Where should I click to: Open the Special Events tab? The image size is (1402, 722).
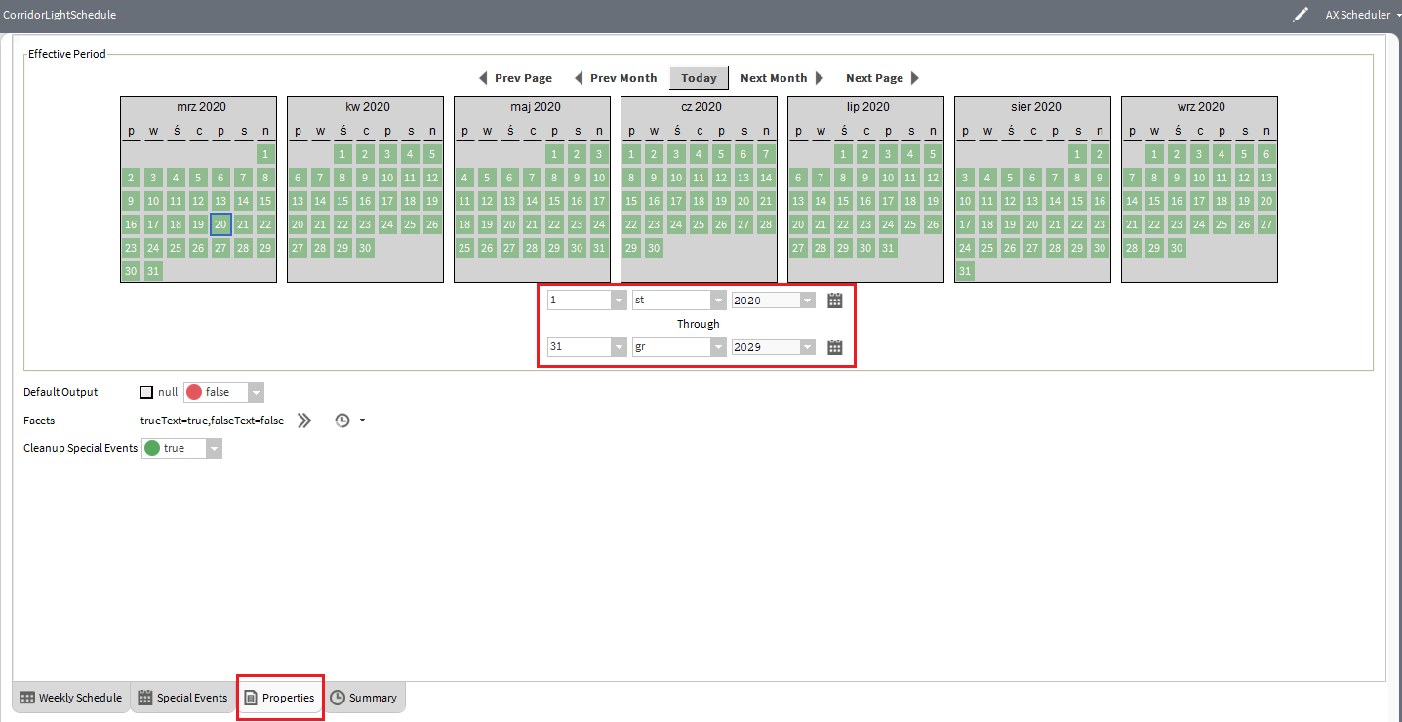tap(182, 698)
